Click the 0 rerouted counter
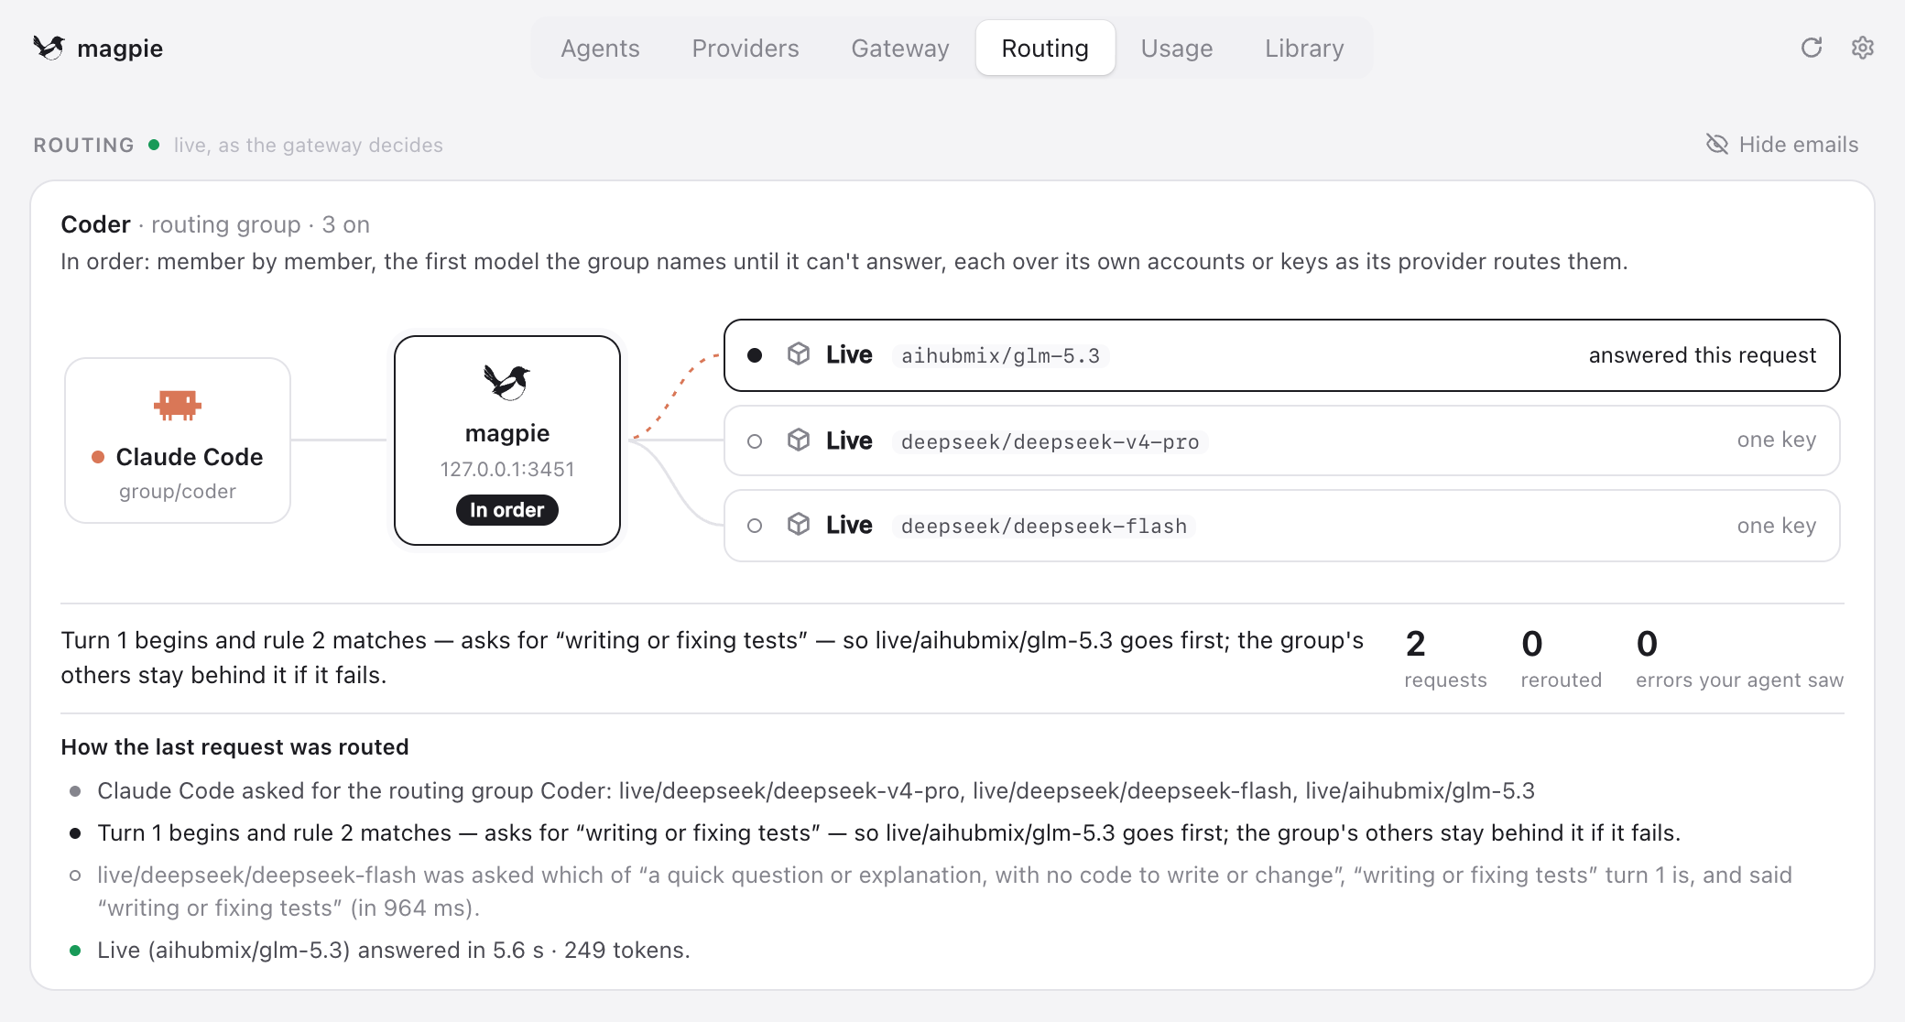The image size is (1905, 1022). coord(1561,658)
